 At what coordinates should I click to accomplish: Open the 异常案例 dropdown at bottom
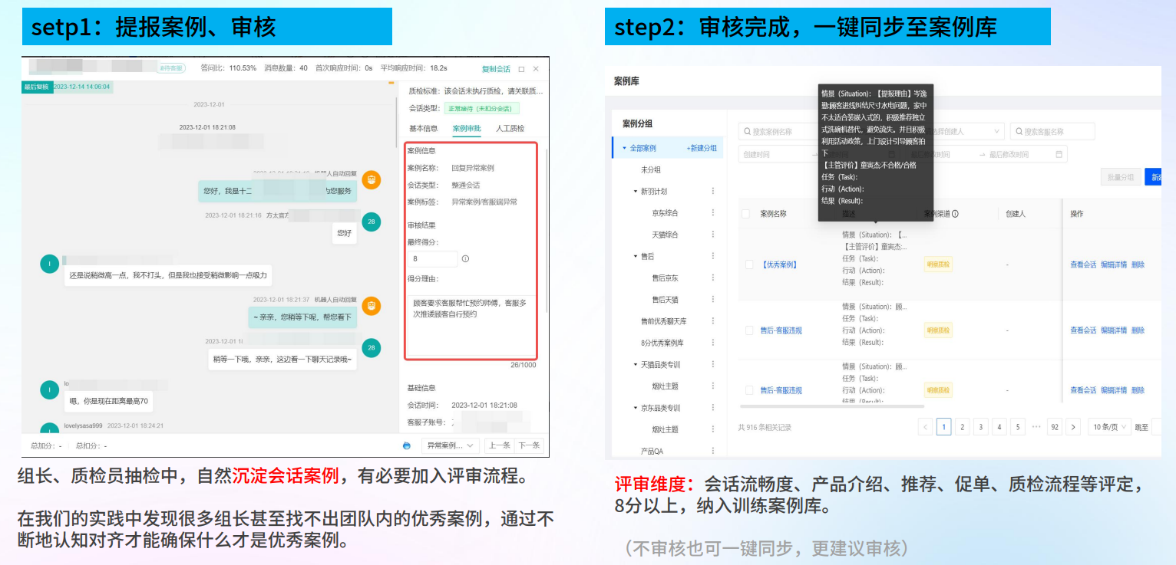click(450, 445)
